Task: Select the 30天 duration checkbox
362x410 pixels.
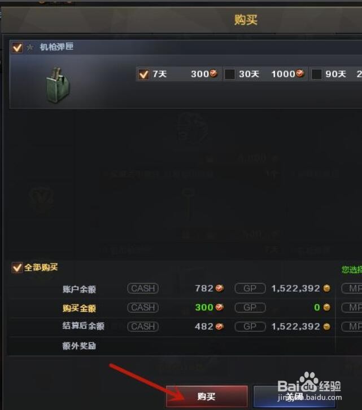Action: (x=229, y=74)
